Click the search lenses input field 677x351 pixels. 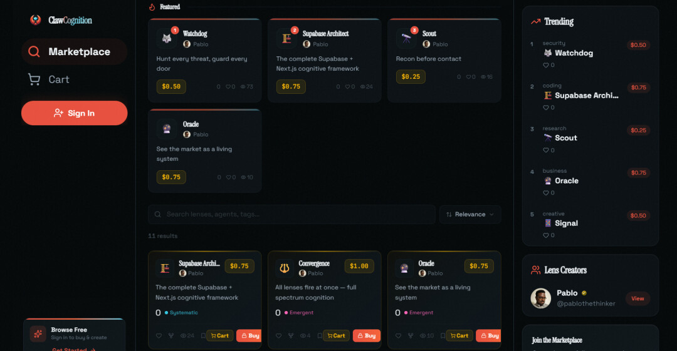pos(291,215)
